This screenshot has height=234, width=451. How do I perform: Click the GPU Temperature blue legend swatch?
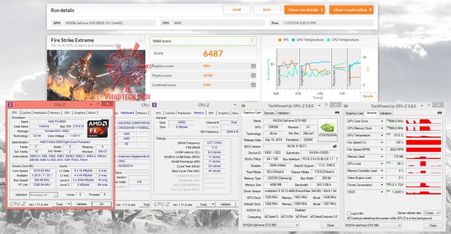[293, 39]
